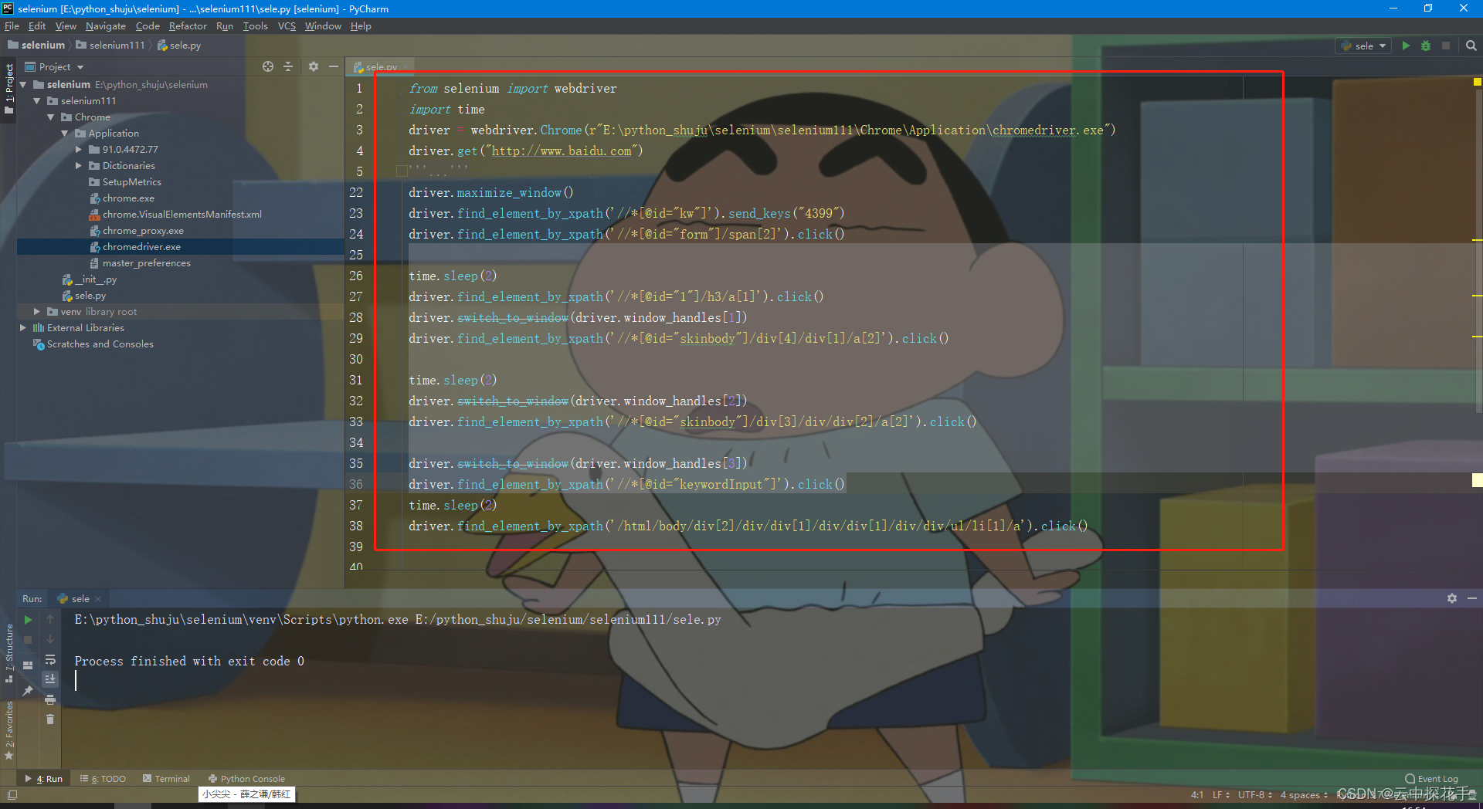Open the VCS menu

click(287, 26)
